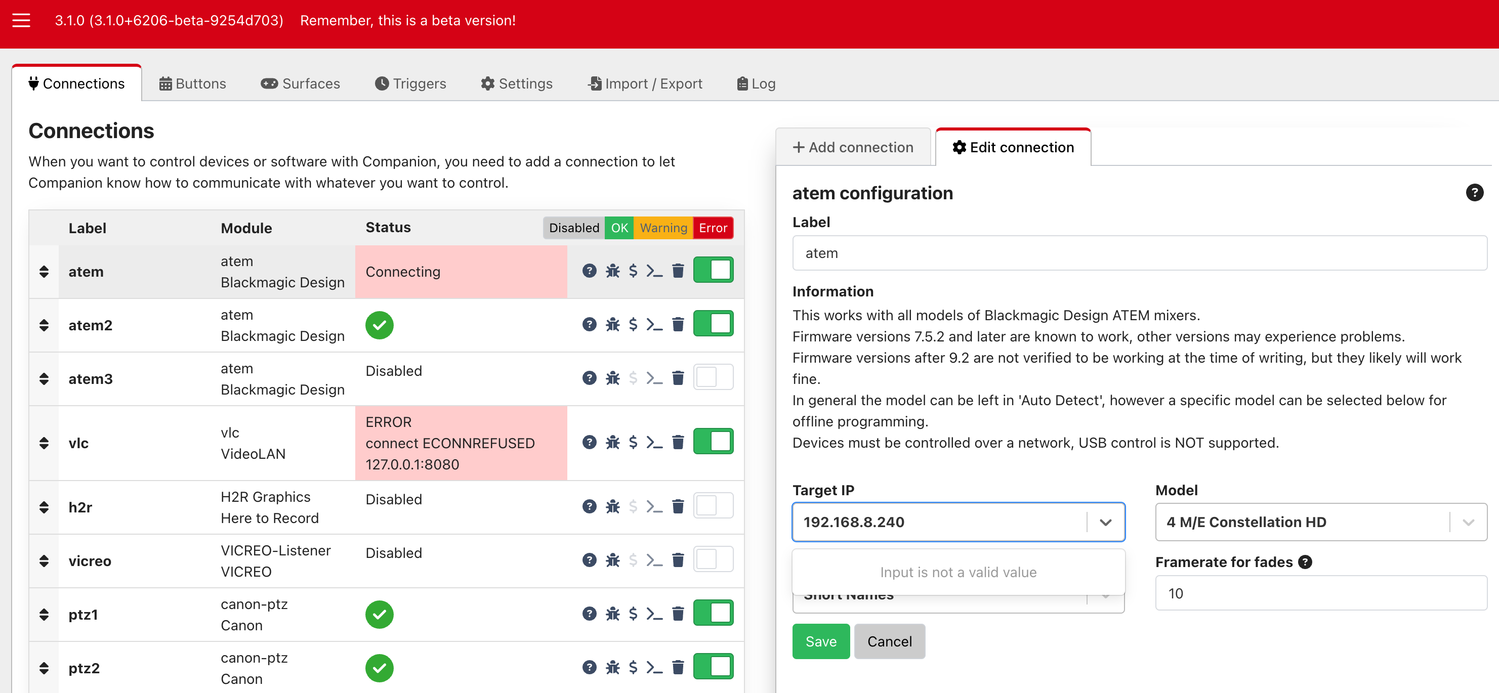The height and width of the screenshot is (693, 1499).
Task: Click the Framerate for fades help icon
Action: tap(1305, 562)
